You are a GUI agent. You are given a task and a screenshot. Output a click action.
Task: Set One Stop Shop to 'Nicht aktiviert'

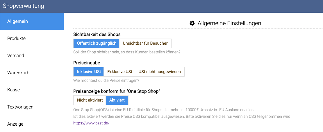(90, 100)
